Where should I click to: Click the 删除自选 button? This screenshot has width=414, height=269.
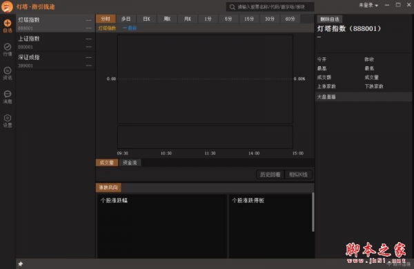(330, 19)
